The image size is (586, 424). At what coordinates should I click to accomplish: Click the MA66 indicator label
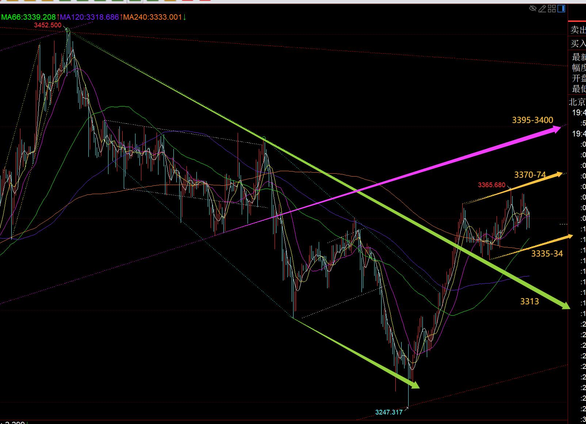(x=28, y=17)
